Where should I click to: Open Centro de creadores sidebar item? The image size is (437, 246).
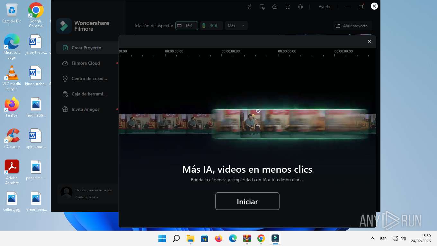(87, 78)
